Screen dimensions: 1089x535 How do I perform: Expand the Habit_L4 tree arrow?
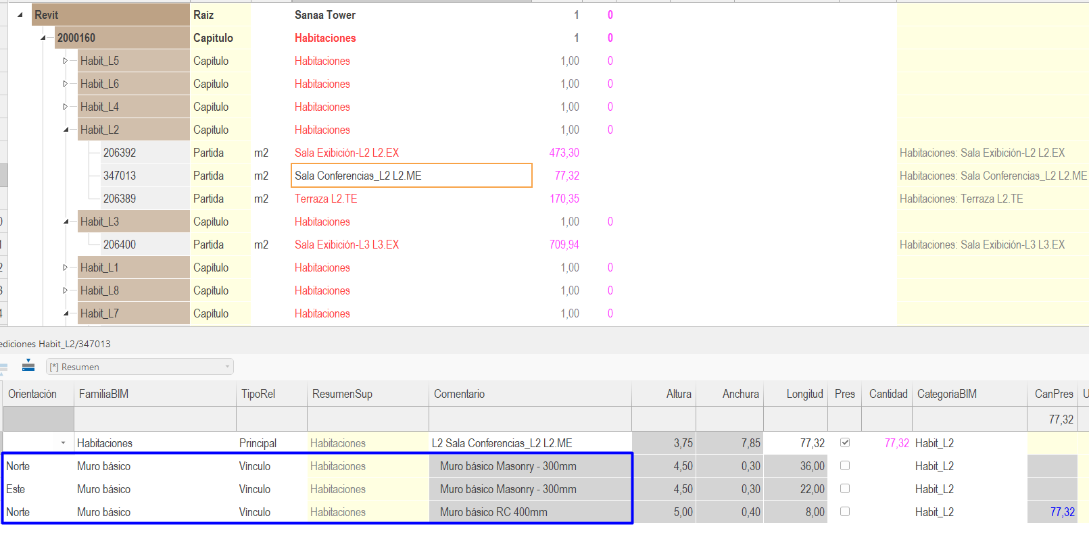tap(66, 107)
